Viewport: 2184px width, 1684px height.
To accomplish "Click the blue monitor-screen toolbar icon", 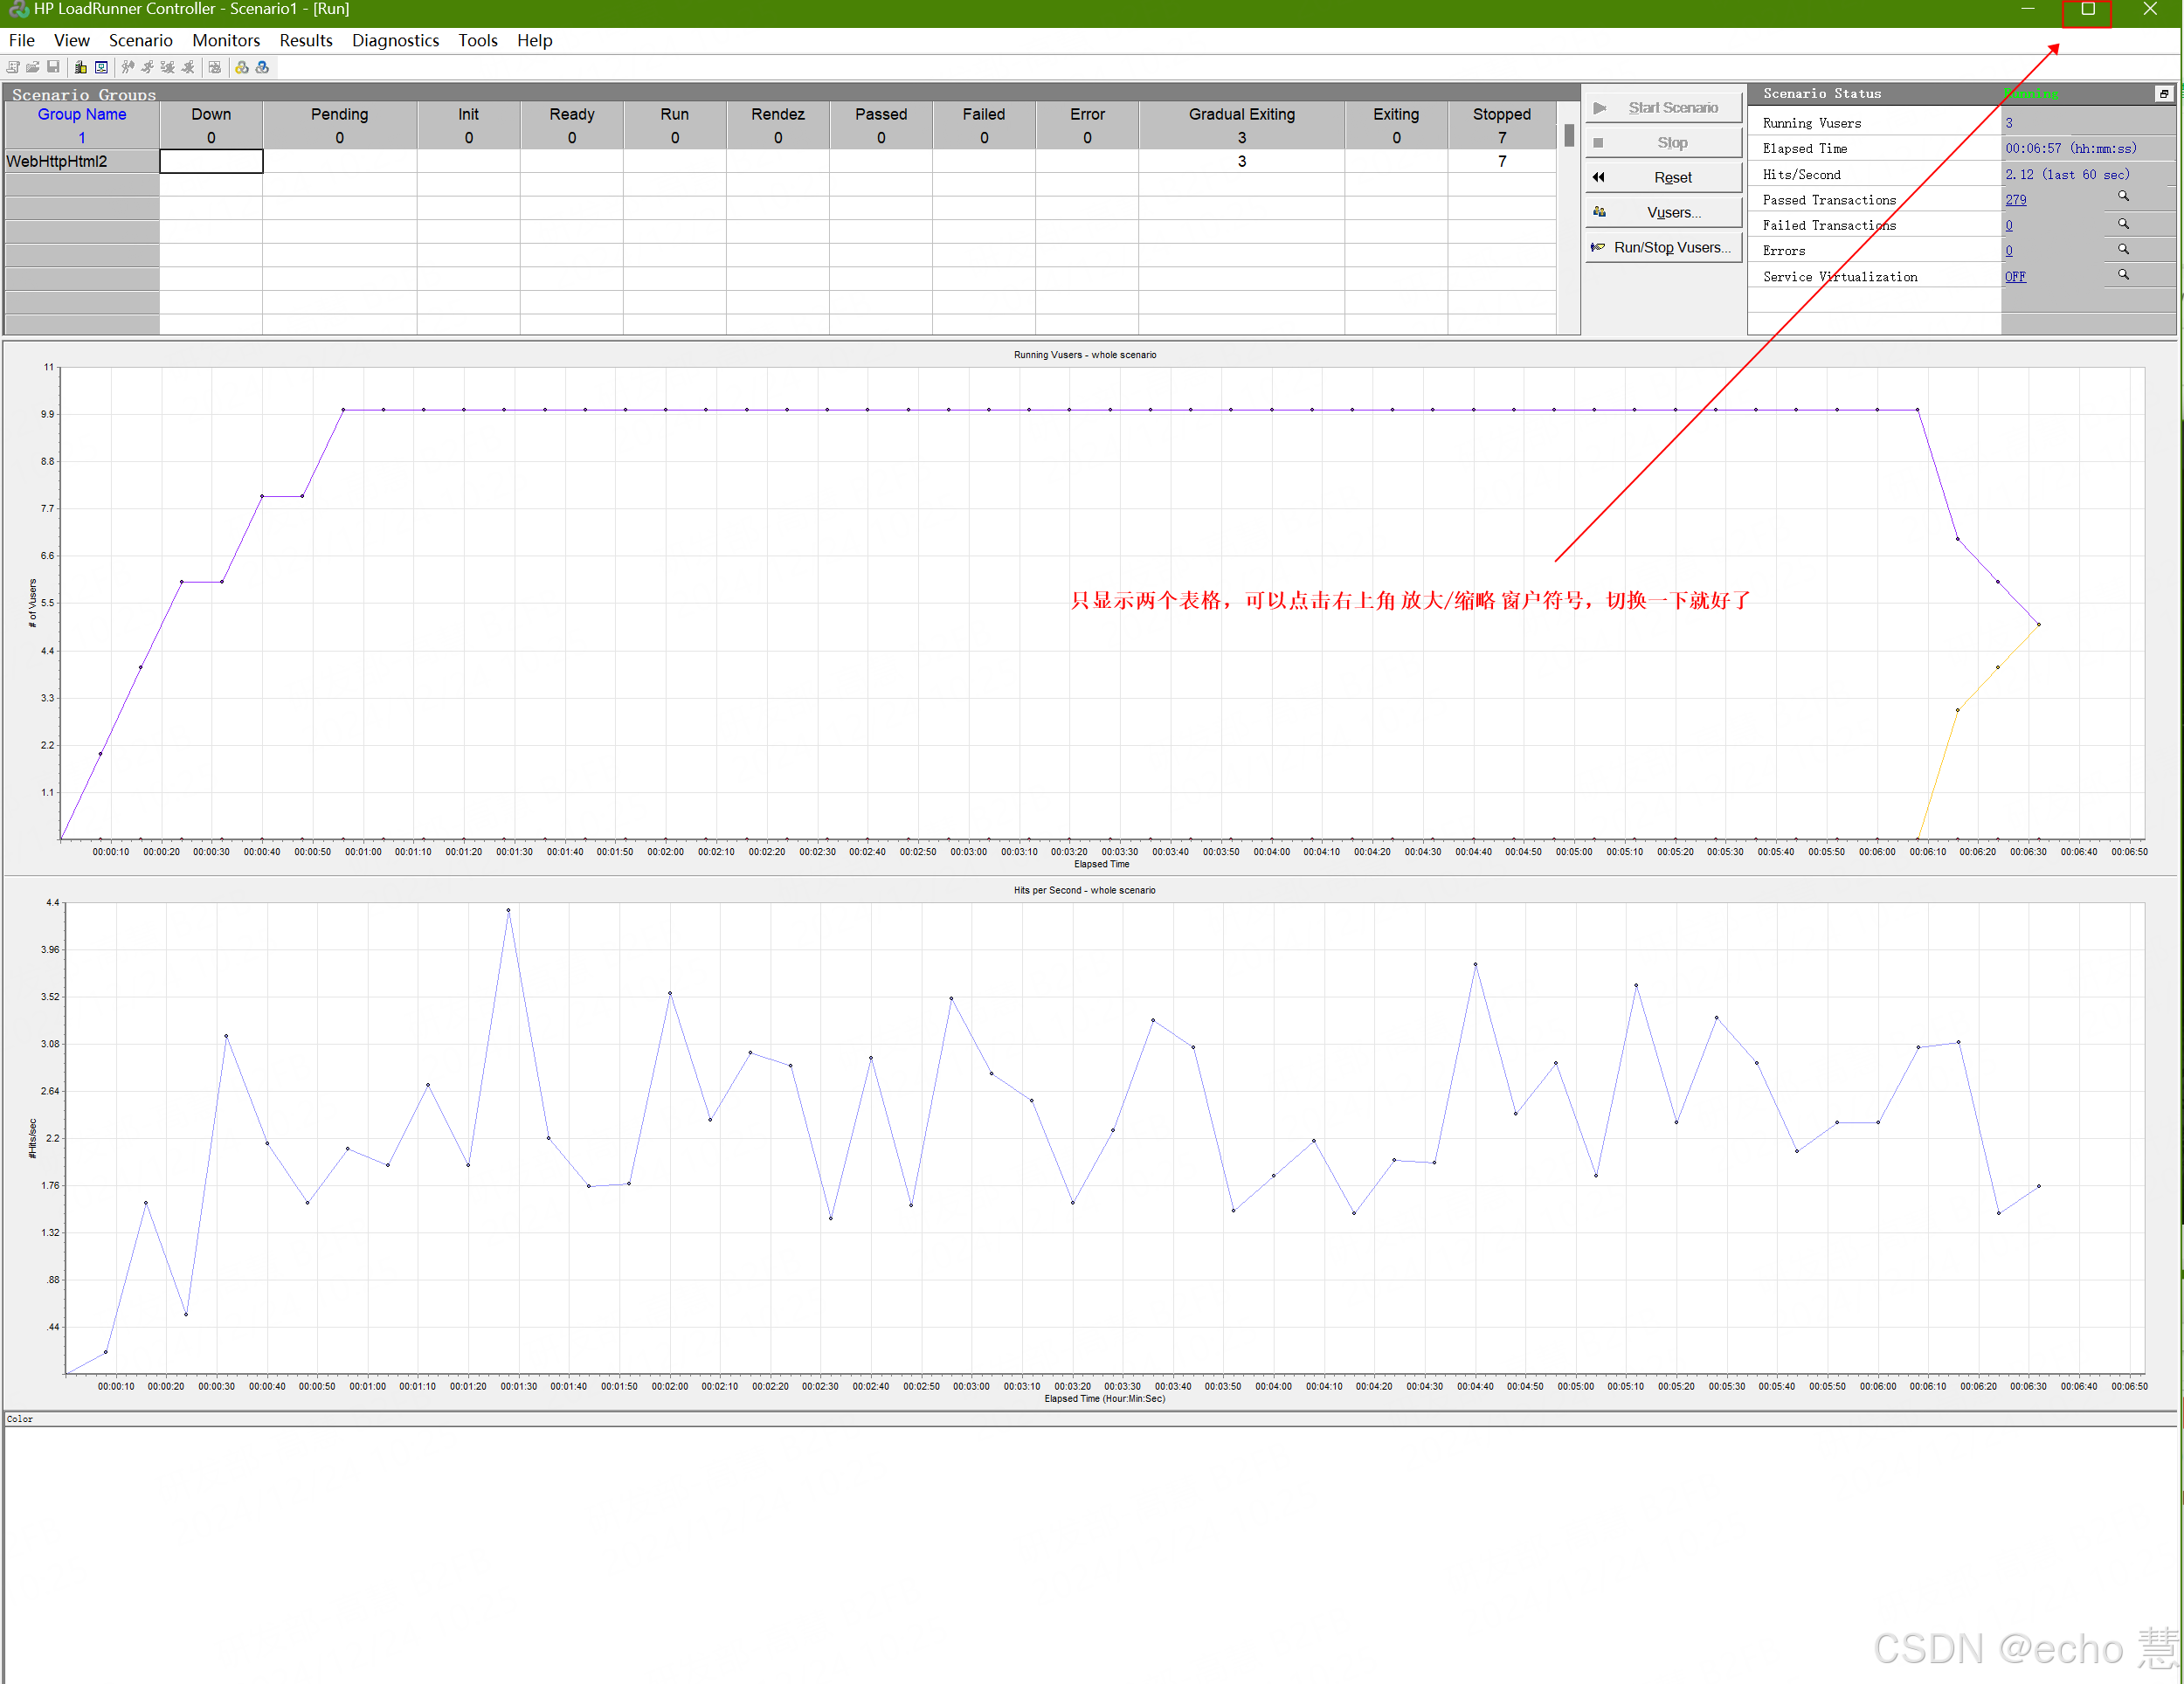I will click(x=101, y=68).
